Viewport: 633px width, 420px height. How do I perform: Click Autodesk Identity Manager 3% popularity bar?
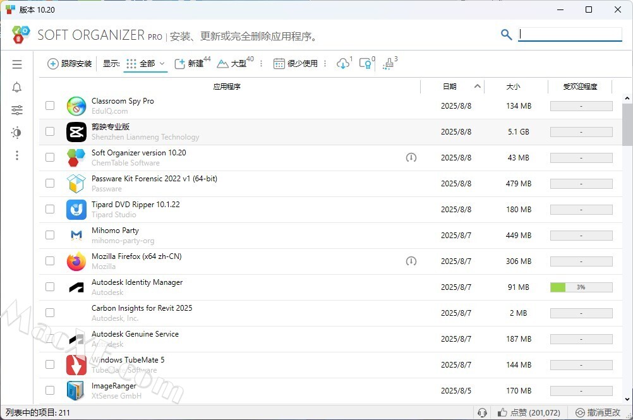[581, 287]
